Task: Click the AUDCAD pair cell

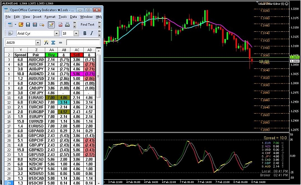Action: point(36,60)
